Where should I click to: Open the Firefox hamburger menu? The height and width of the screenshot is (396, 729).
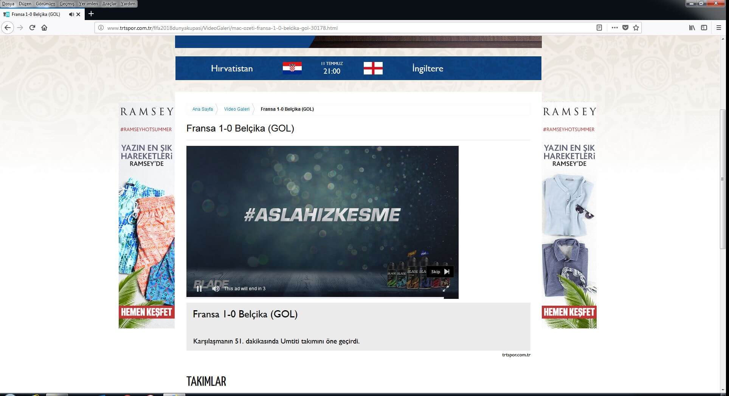pyautogui.click(x=719, y=28)
